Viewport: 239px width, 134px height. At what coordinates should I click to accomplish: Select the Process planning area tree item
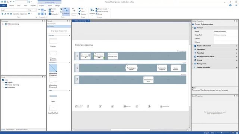coord(13,85)
